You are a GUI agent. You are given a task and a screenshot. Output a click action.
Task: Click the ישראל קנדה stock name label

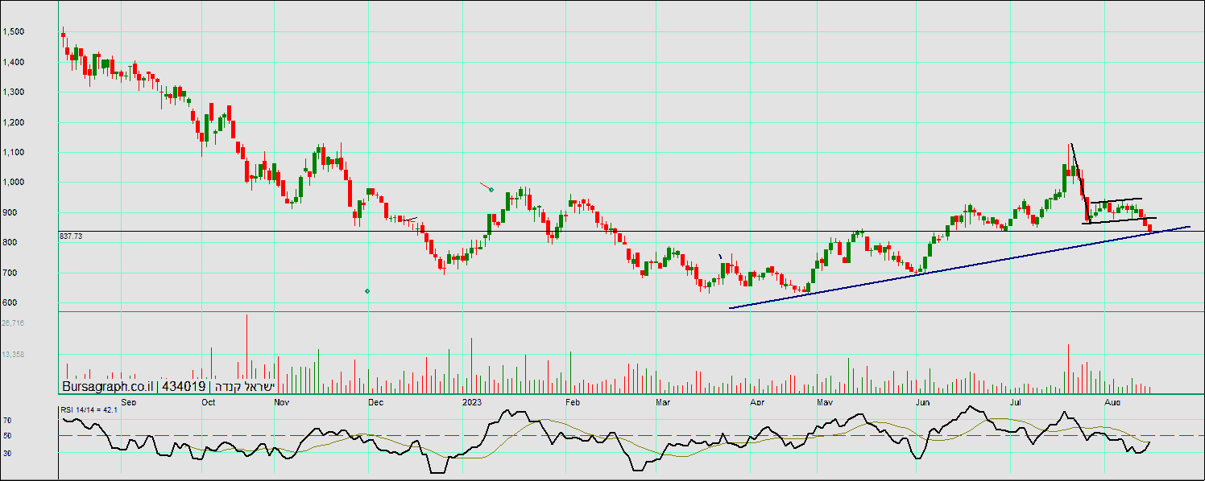point(244,387)
